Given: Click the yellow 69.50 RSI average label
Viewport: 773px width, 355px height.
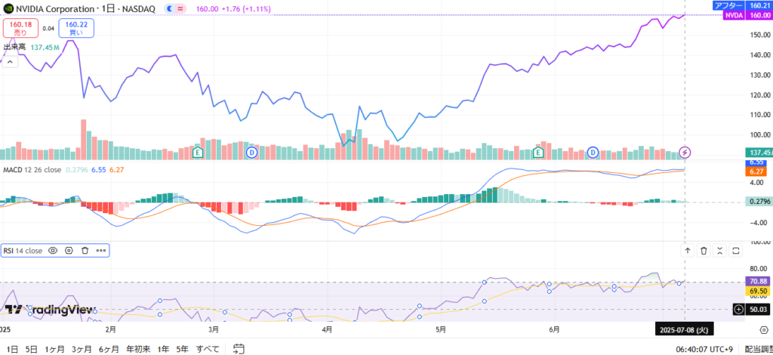Looking at the screenshot, I should point(756,291).
